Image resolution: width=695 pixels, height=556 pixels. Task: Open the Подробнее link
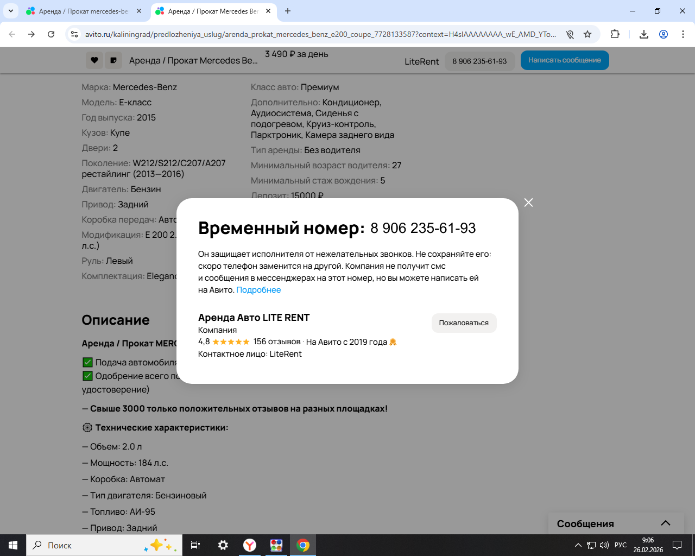pyautogui.click(x=258, y=290)
